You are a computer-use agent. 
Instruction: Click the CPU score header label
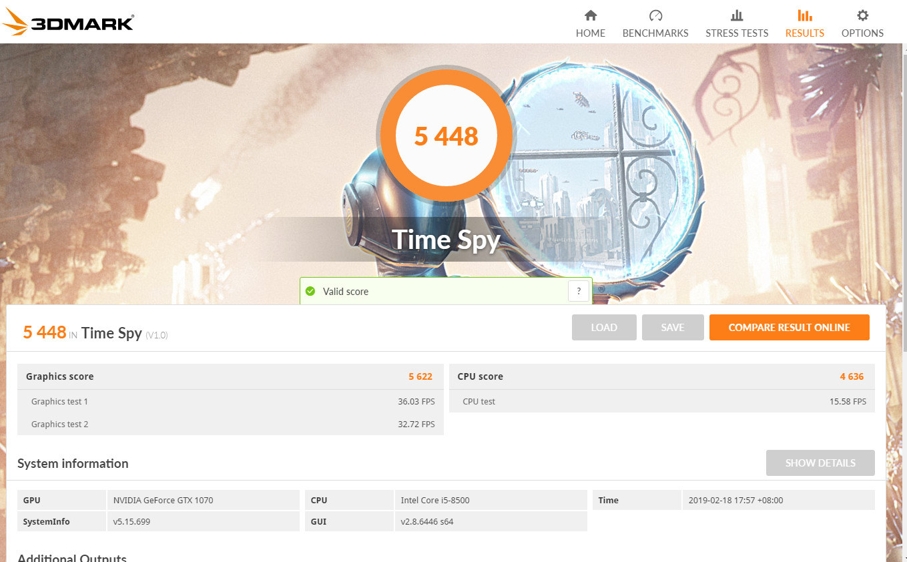(x=481, y=376)
